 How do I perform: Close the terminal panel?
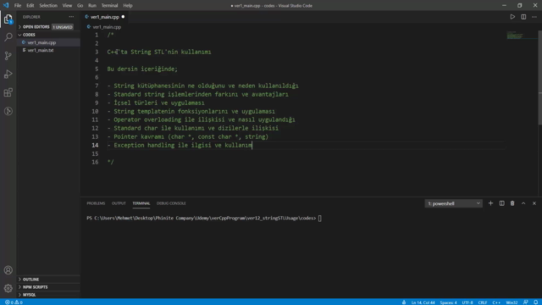(x=534, y=203)
